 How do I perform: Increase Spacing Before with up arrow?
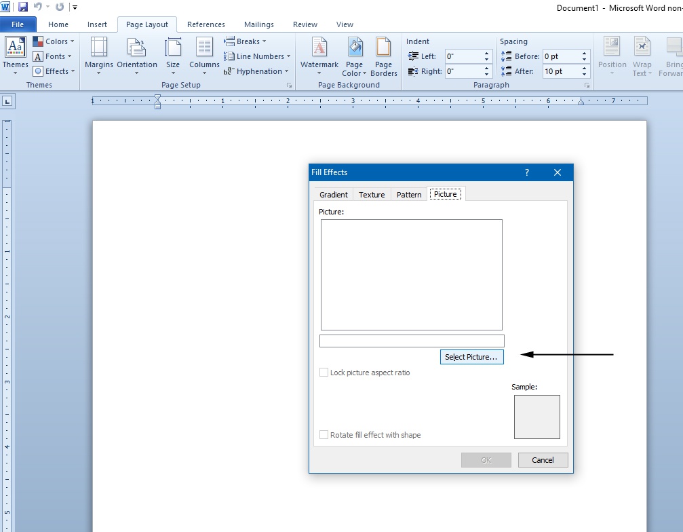point(584,53)
